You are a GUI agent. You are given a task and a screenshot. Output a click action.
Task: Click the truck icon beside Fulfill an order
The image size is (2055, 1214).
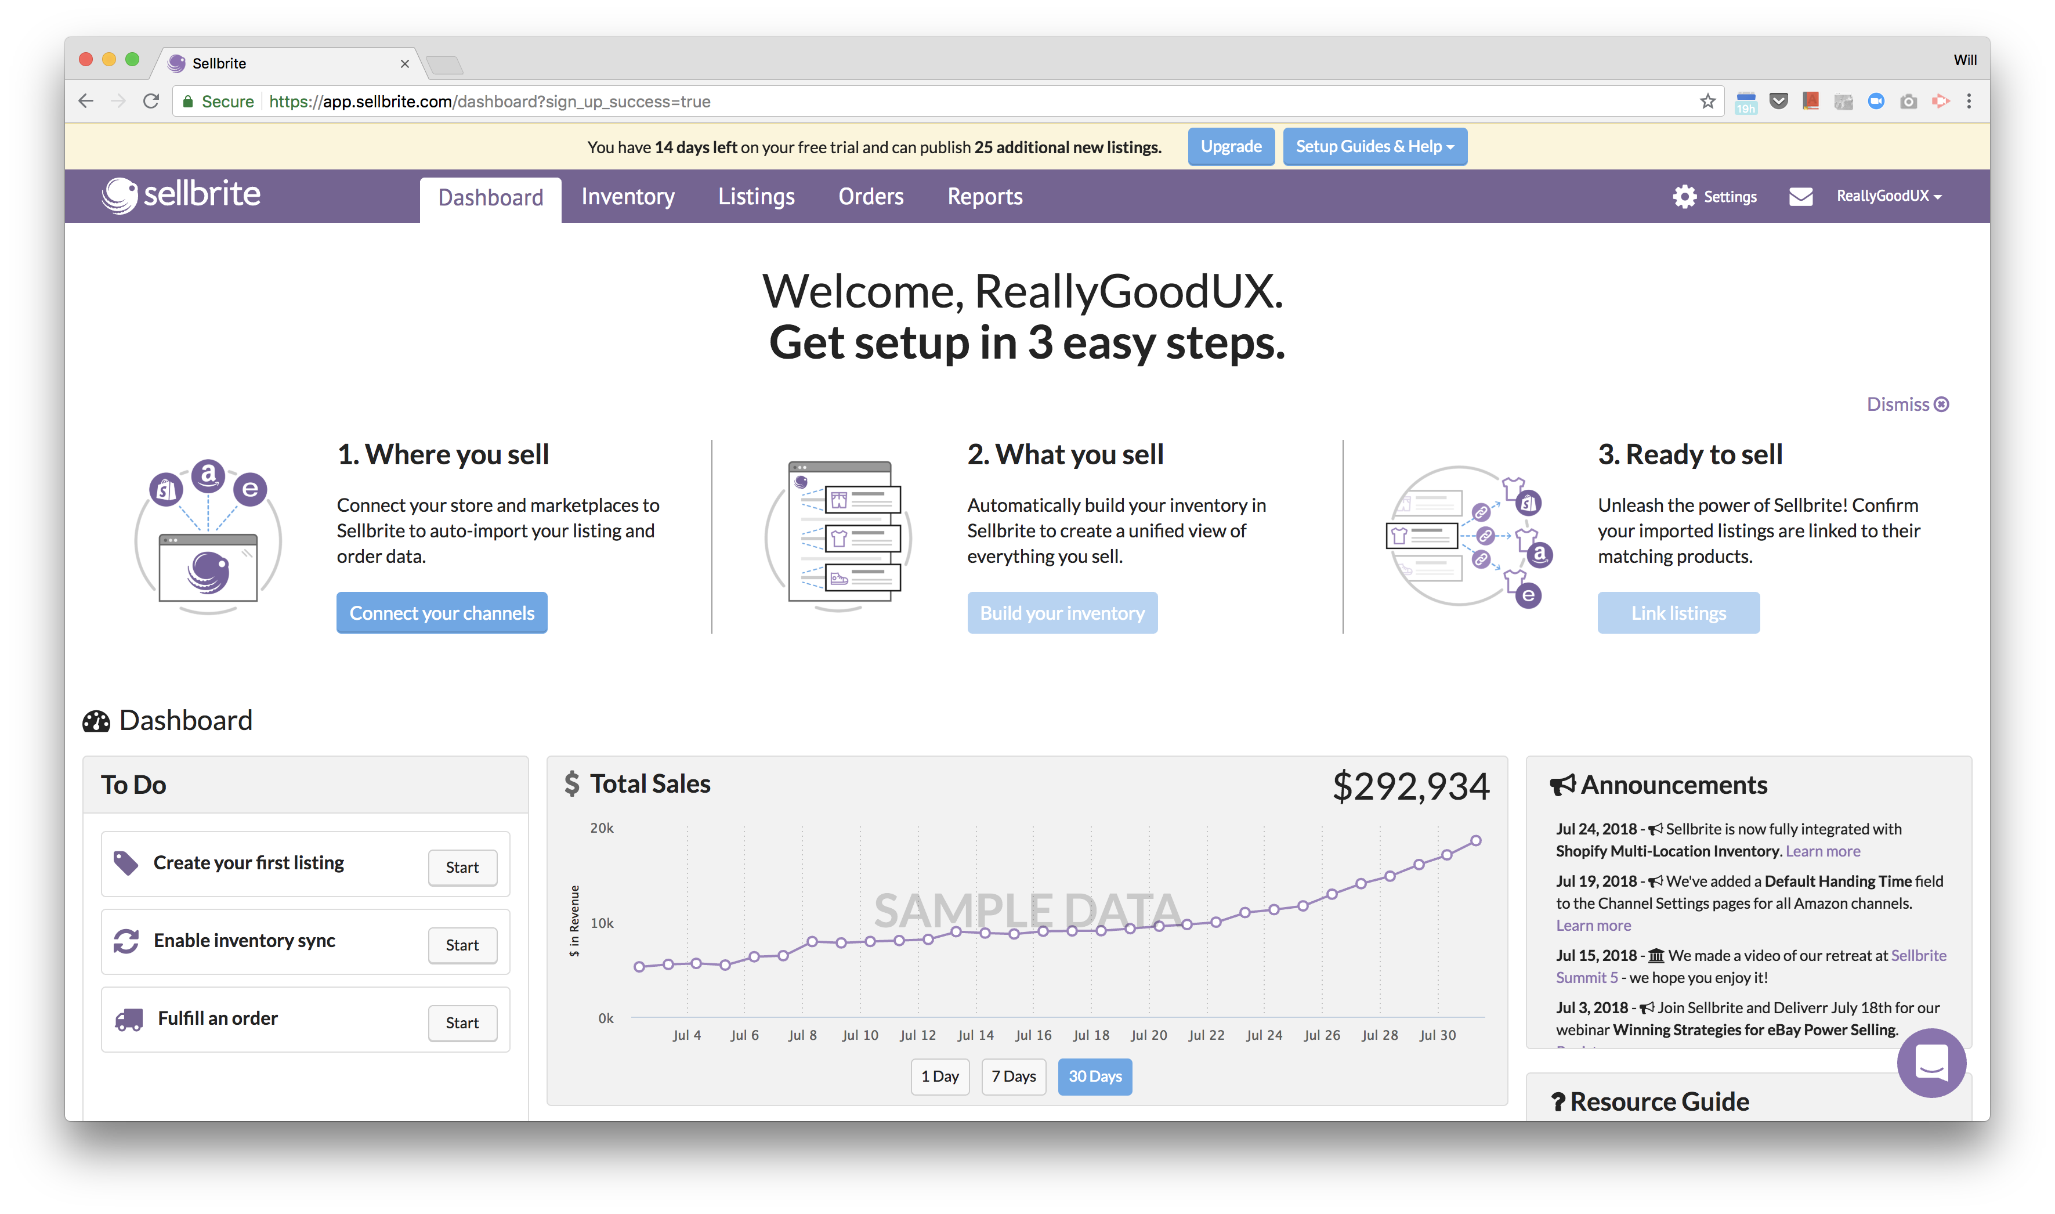click(x=128, y=1019)
